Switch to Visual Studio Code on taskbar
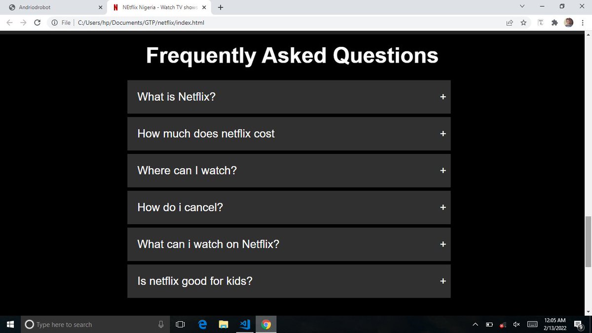Viewport: 592px width, 333px height. point(245,324)
